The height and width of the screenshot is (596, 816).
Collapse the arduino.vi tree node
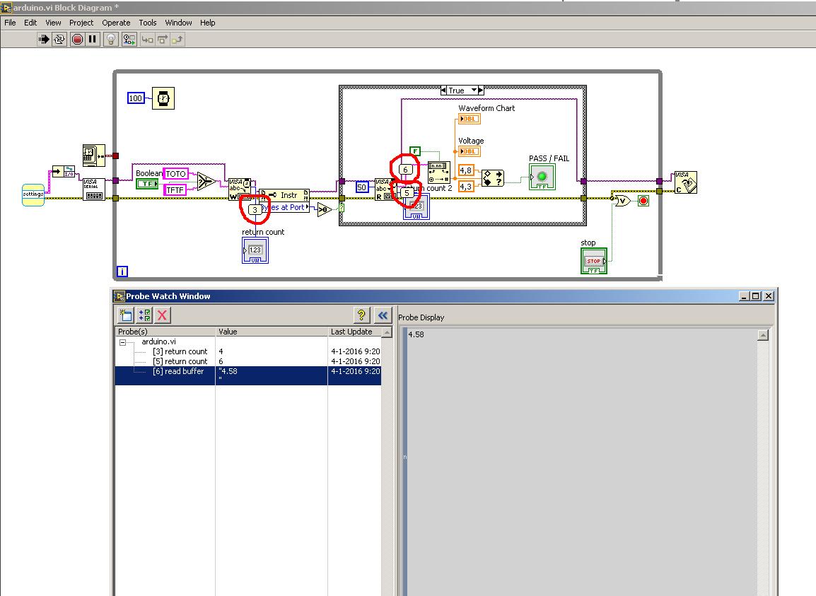click(122, 341)
